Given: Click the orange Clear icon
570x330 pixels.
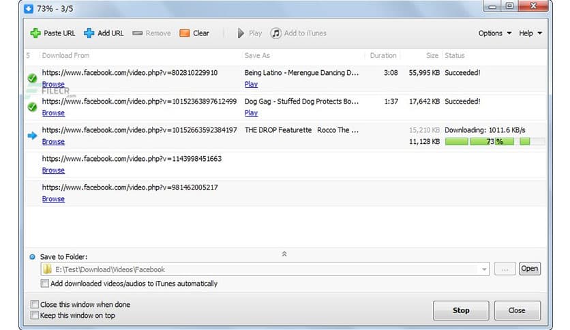Looking at the screenshot, I should pyautogui.click(x=185, y=33).
